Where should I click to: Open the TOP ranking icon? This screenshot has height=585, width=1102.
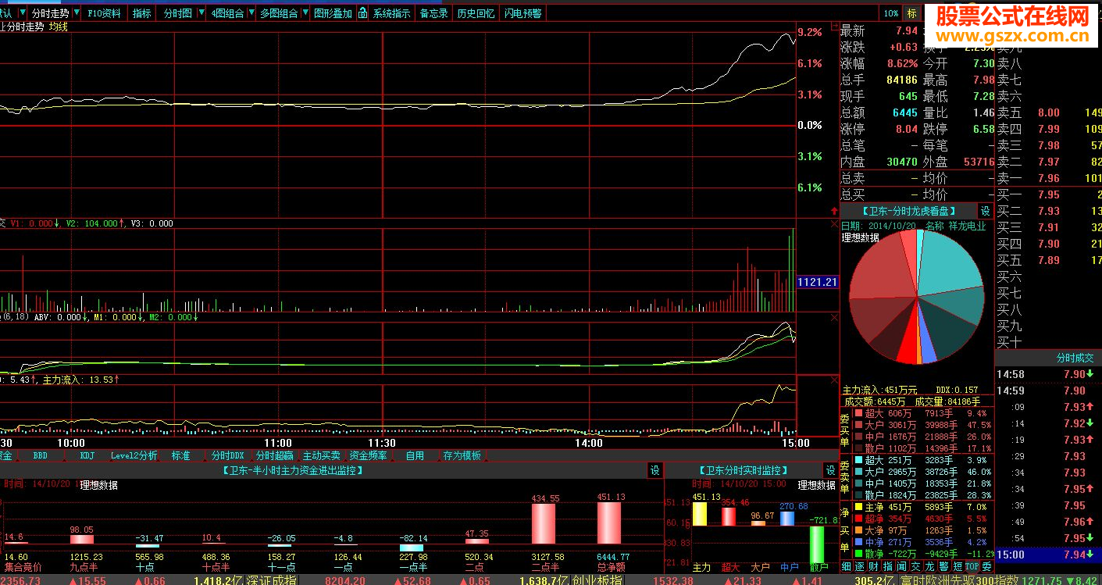tap(972, 566)
